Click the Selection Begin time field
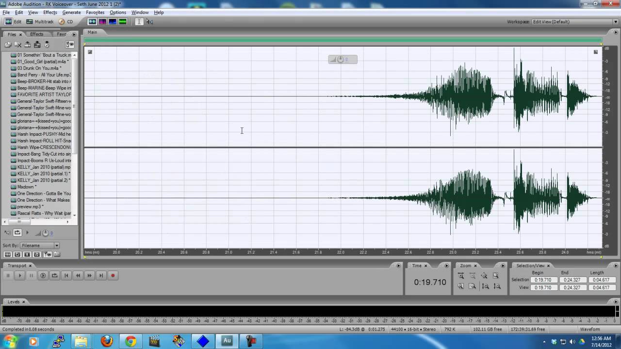 543,280
